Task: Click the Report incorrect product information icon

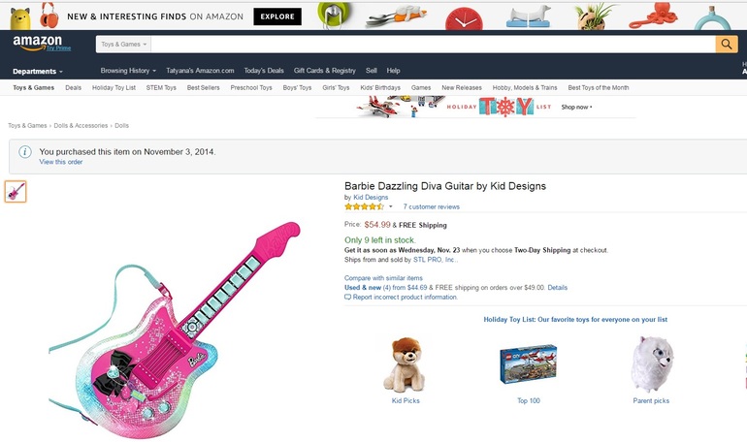Action: click(x=348, y=298)
